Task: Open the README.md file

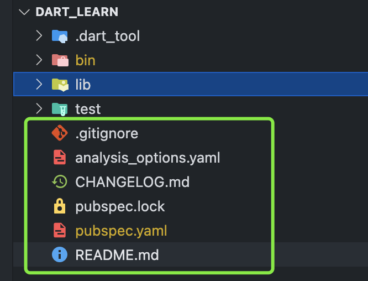Action: (x=117, y=255)
